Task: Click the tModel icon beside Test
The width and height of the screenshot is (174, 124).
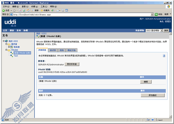Action: (12, 56)
